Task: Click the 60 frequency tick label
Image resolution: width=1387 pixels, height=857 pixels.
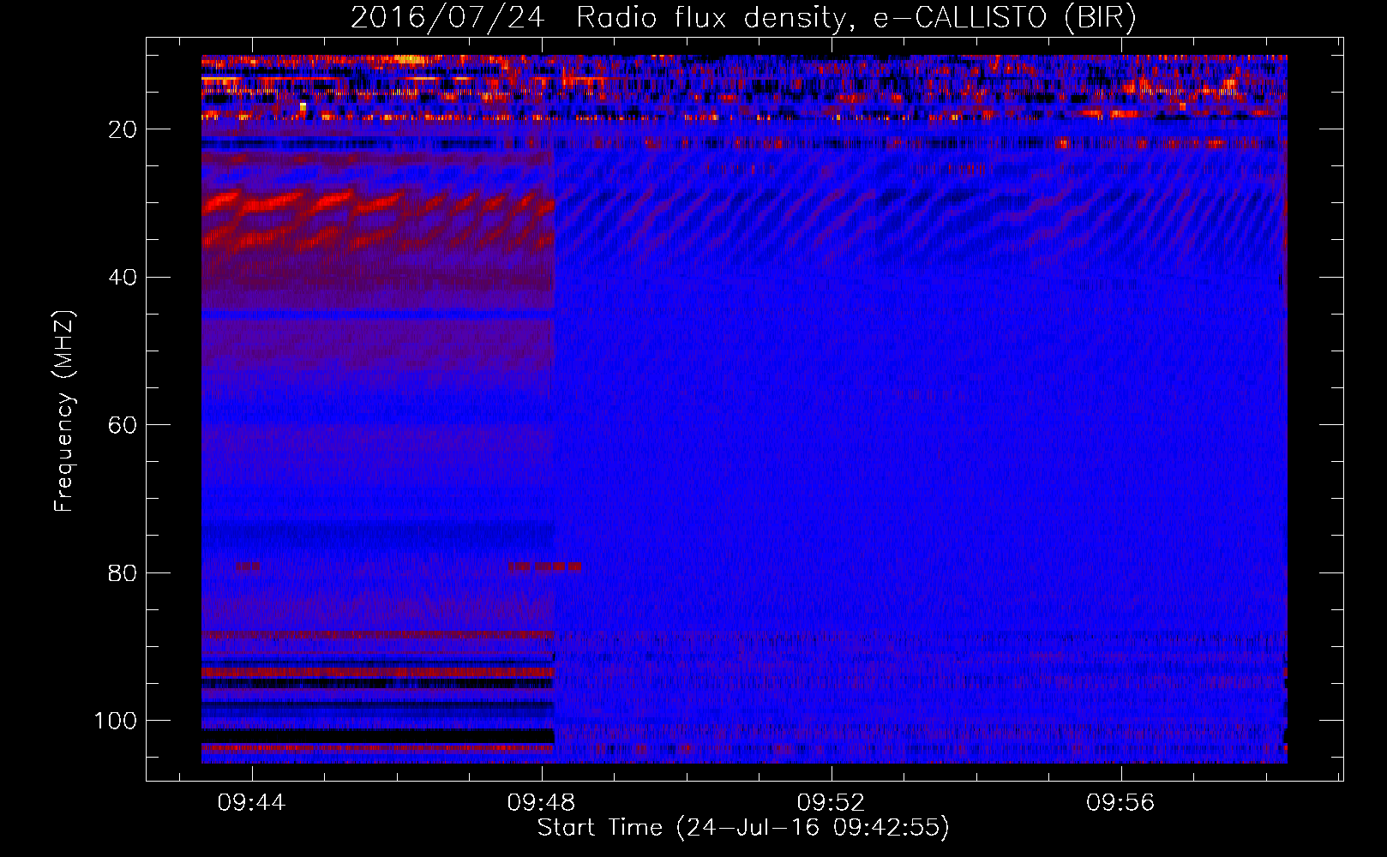Action: pyautogui.click(x=123, y=425)
